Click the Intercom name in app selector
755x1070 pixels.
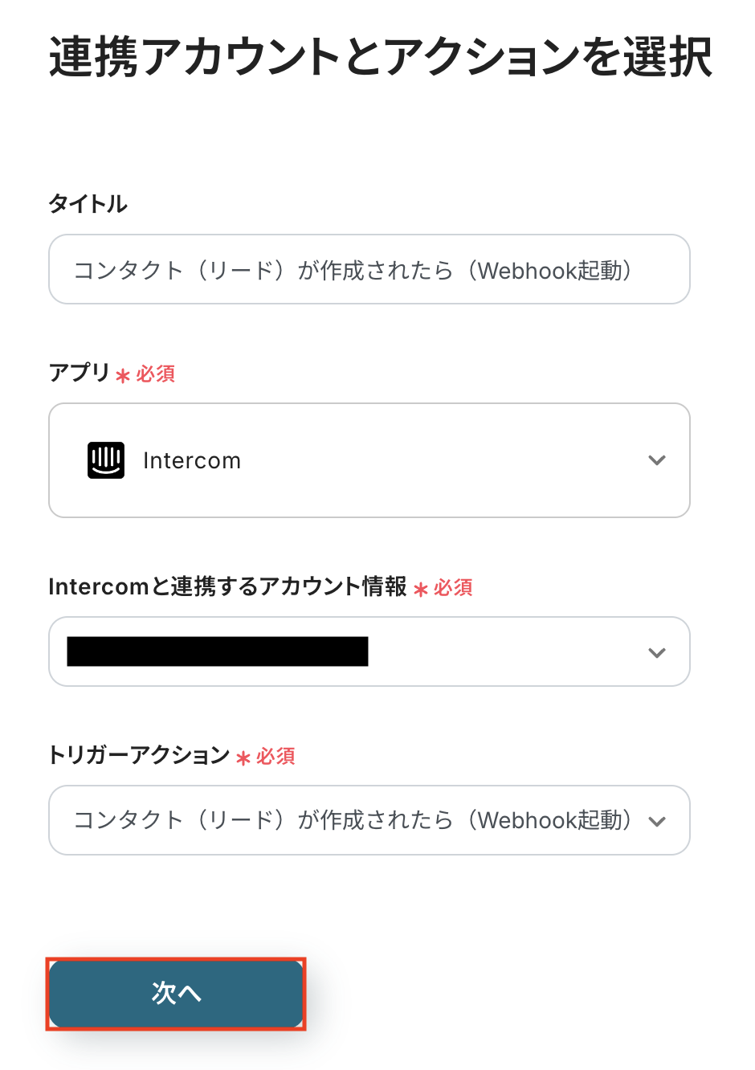pos(192,461)
